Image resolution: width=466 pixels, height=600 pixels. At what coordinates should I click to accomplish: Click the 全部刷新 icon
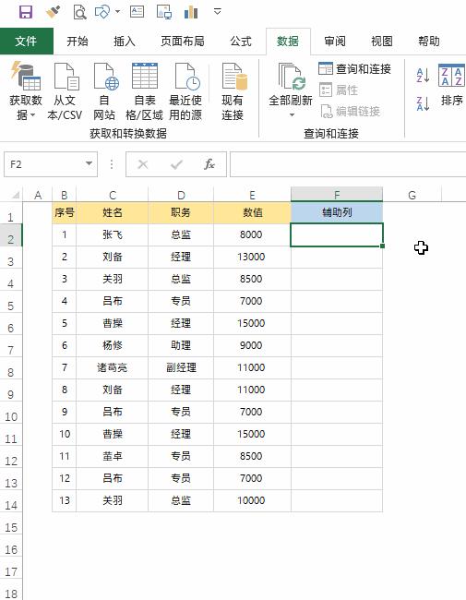[x=292, y=77]
